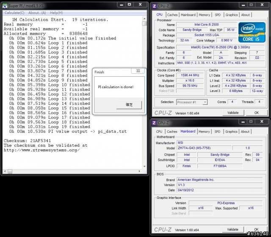Click the CPU-Z icon in upper window title

(x=154, y=6)
